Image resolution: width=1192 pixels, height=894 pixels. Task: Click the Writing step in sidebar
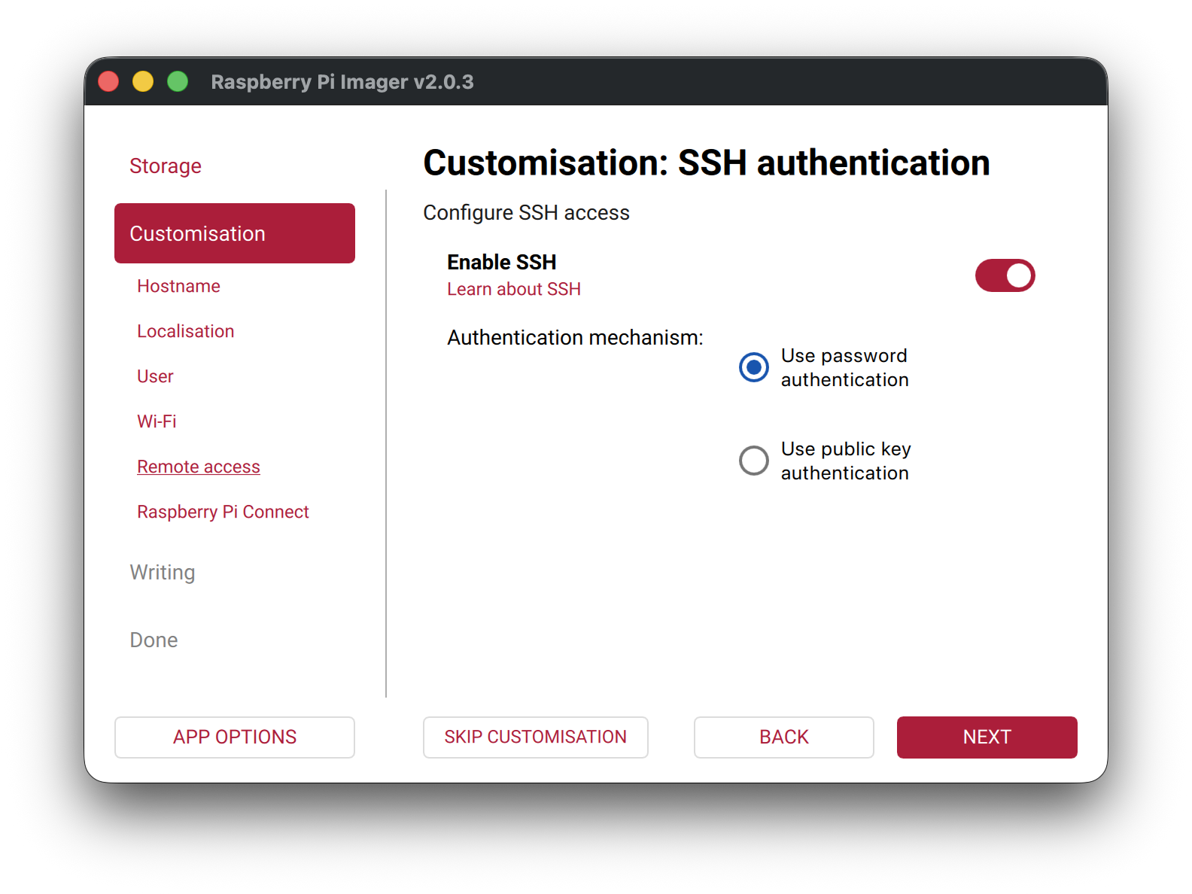point(163,572)
